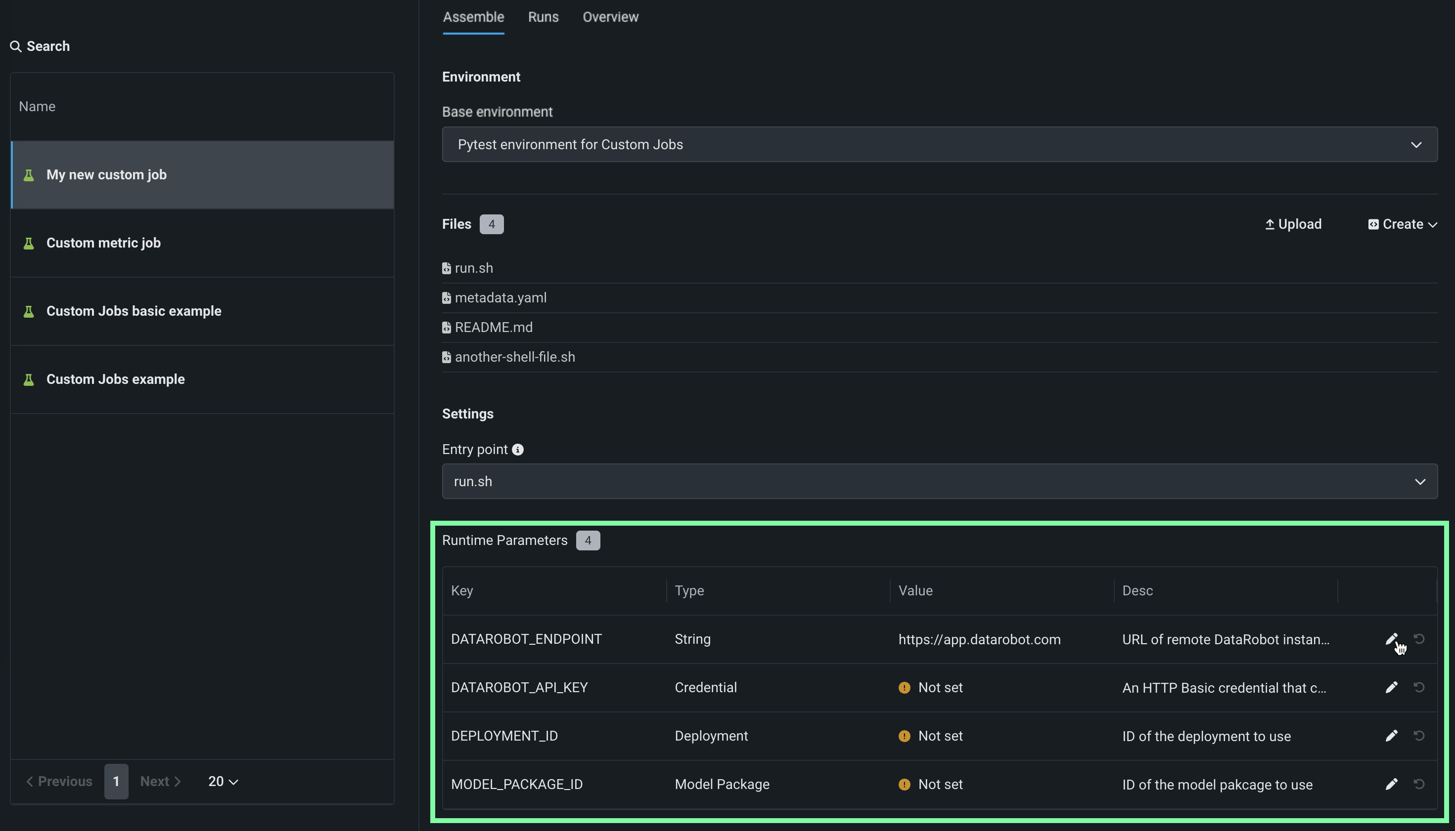Open the Create file dropdown
The height and width of the screenshot is (831, 1455).
(x=1403, y=224)
